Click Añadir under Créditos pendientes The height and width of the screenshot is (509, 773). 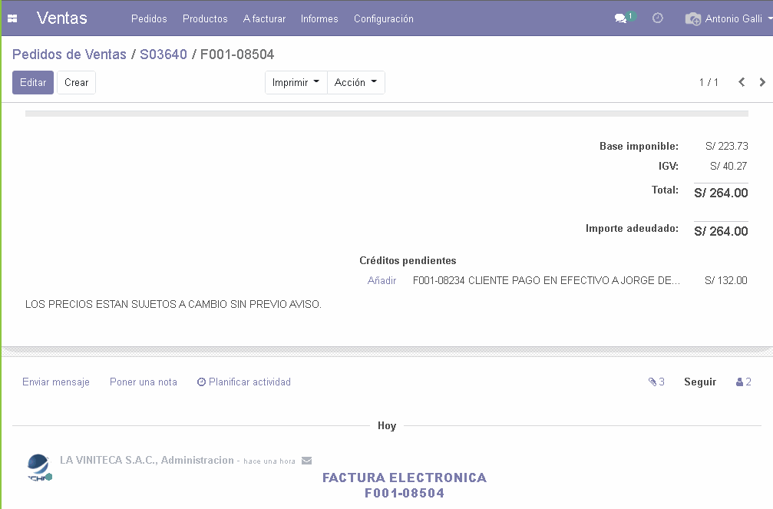(x=382, y=280)
